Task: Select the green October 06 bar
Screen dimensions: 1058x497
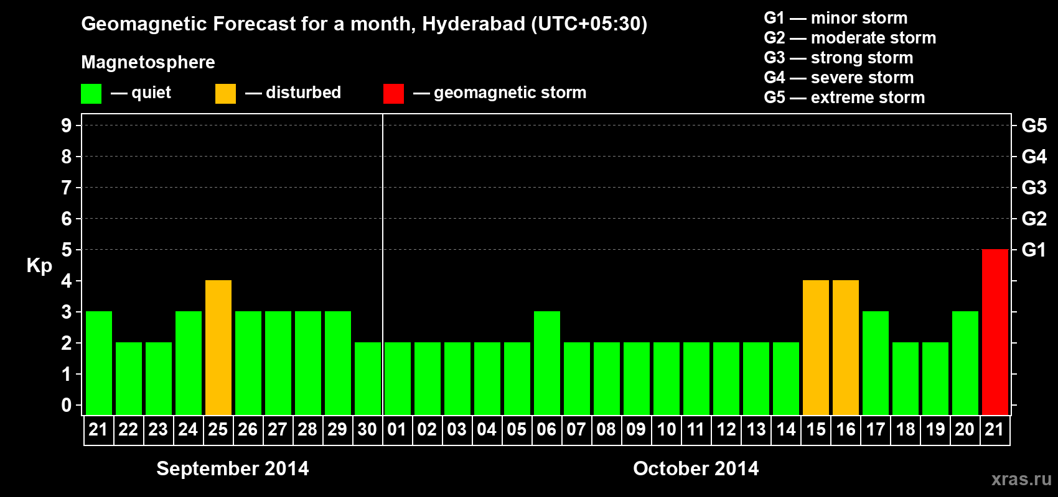Action: tap(546, 363)
